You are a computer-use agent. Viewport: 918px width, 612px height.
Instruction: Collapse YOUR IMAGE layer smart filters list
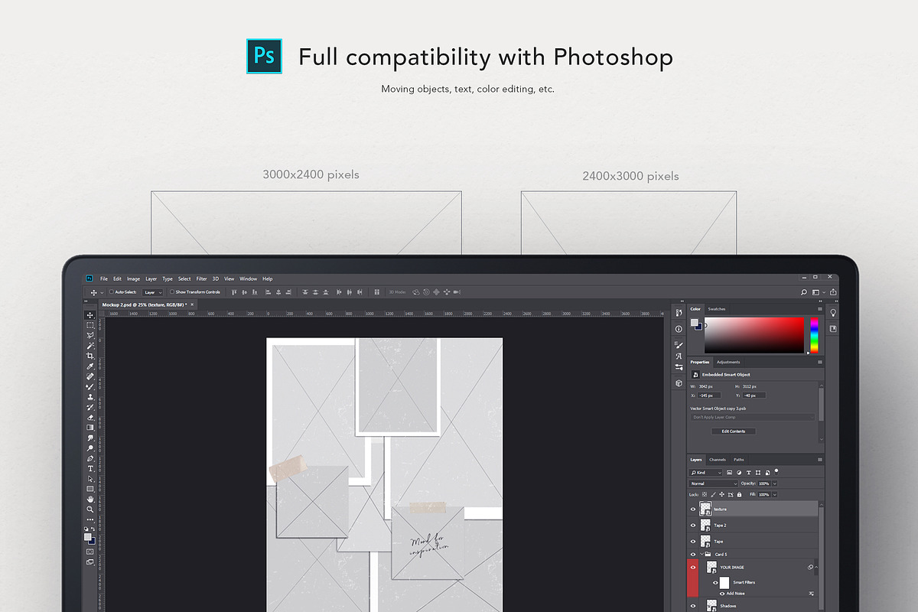[x=816, y=567]
